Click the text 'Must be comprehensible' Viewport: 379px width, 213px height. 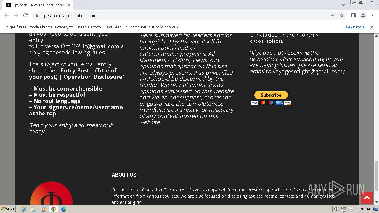68,88
